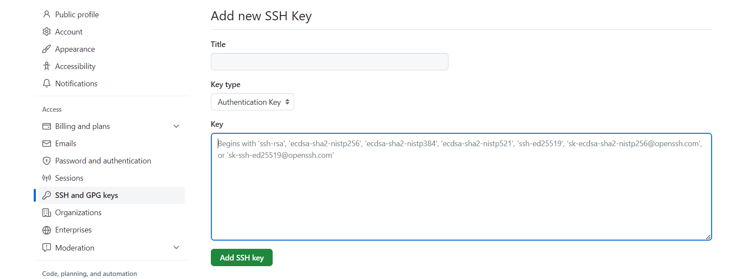Click inside the Key text area
The height and width of the screenshot is (279, 735).
click(x=461, y=194)
